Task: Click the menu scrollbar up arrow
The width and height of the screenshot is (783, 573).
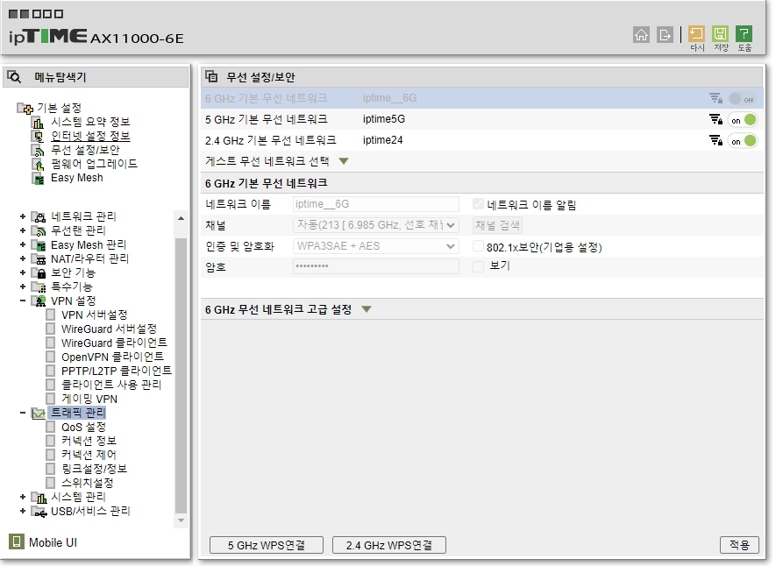Action: point(181,218)
